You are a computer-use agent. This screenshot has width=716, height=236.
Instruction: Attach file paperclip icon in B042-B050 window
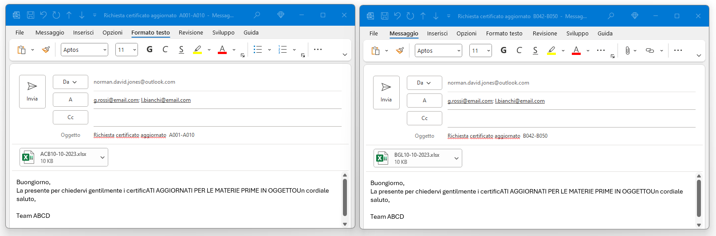coord(627,50)
